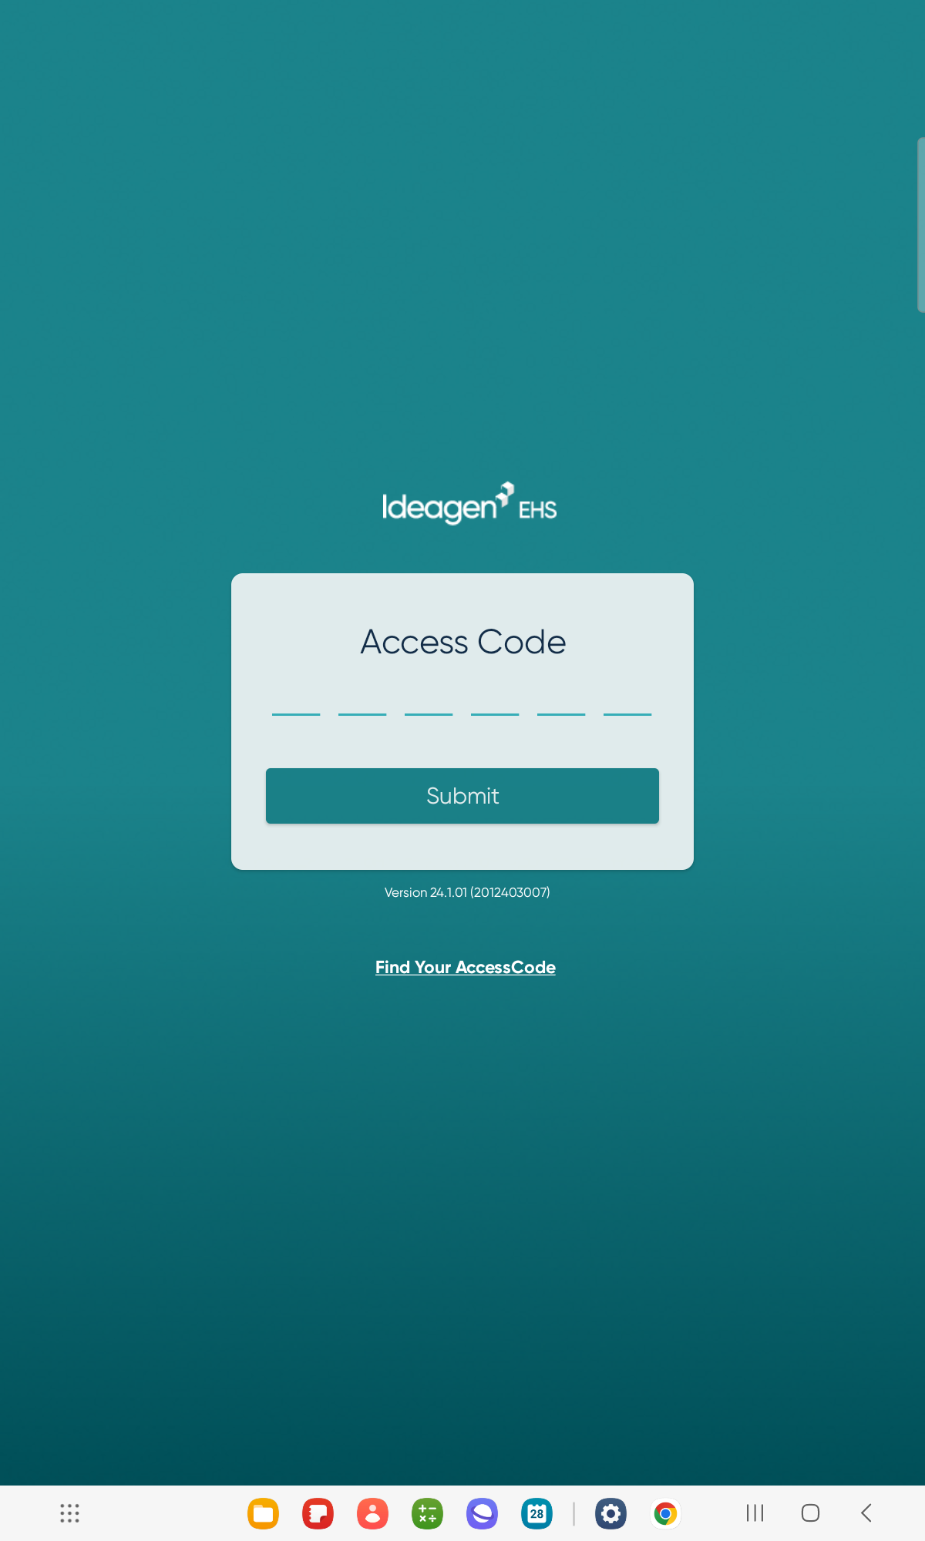This screenshot has height=1541, width=925.
Task: Open the Contacts app icon
Action: coord(372,1513)
